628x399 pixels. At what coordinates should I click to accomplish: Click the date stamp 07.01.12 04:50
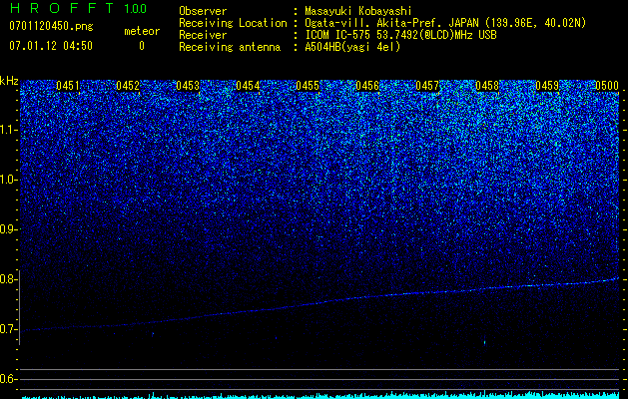(51, 46)
